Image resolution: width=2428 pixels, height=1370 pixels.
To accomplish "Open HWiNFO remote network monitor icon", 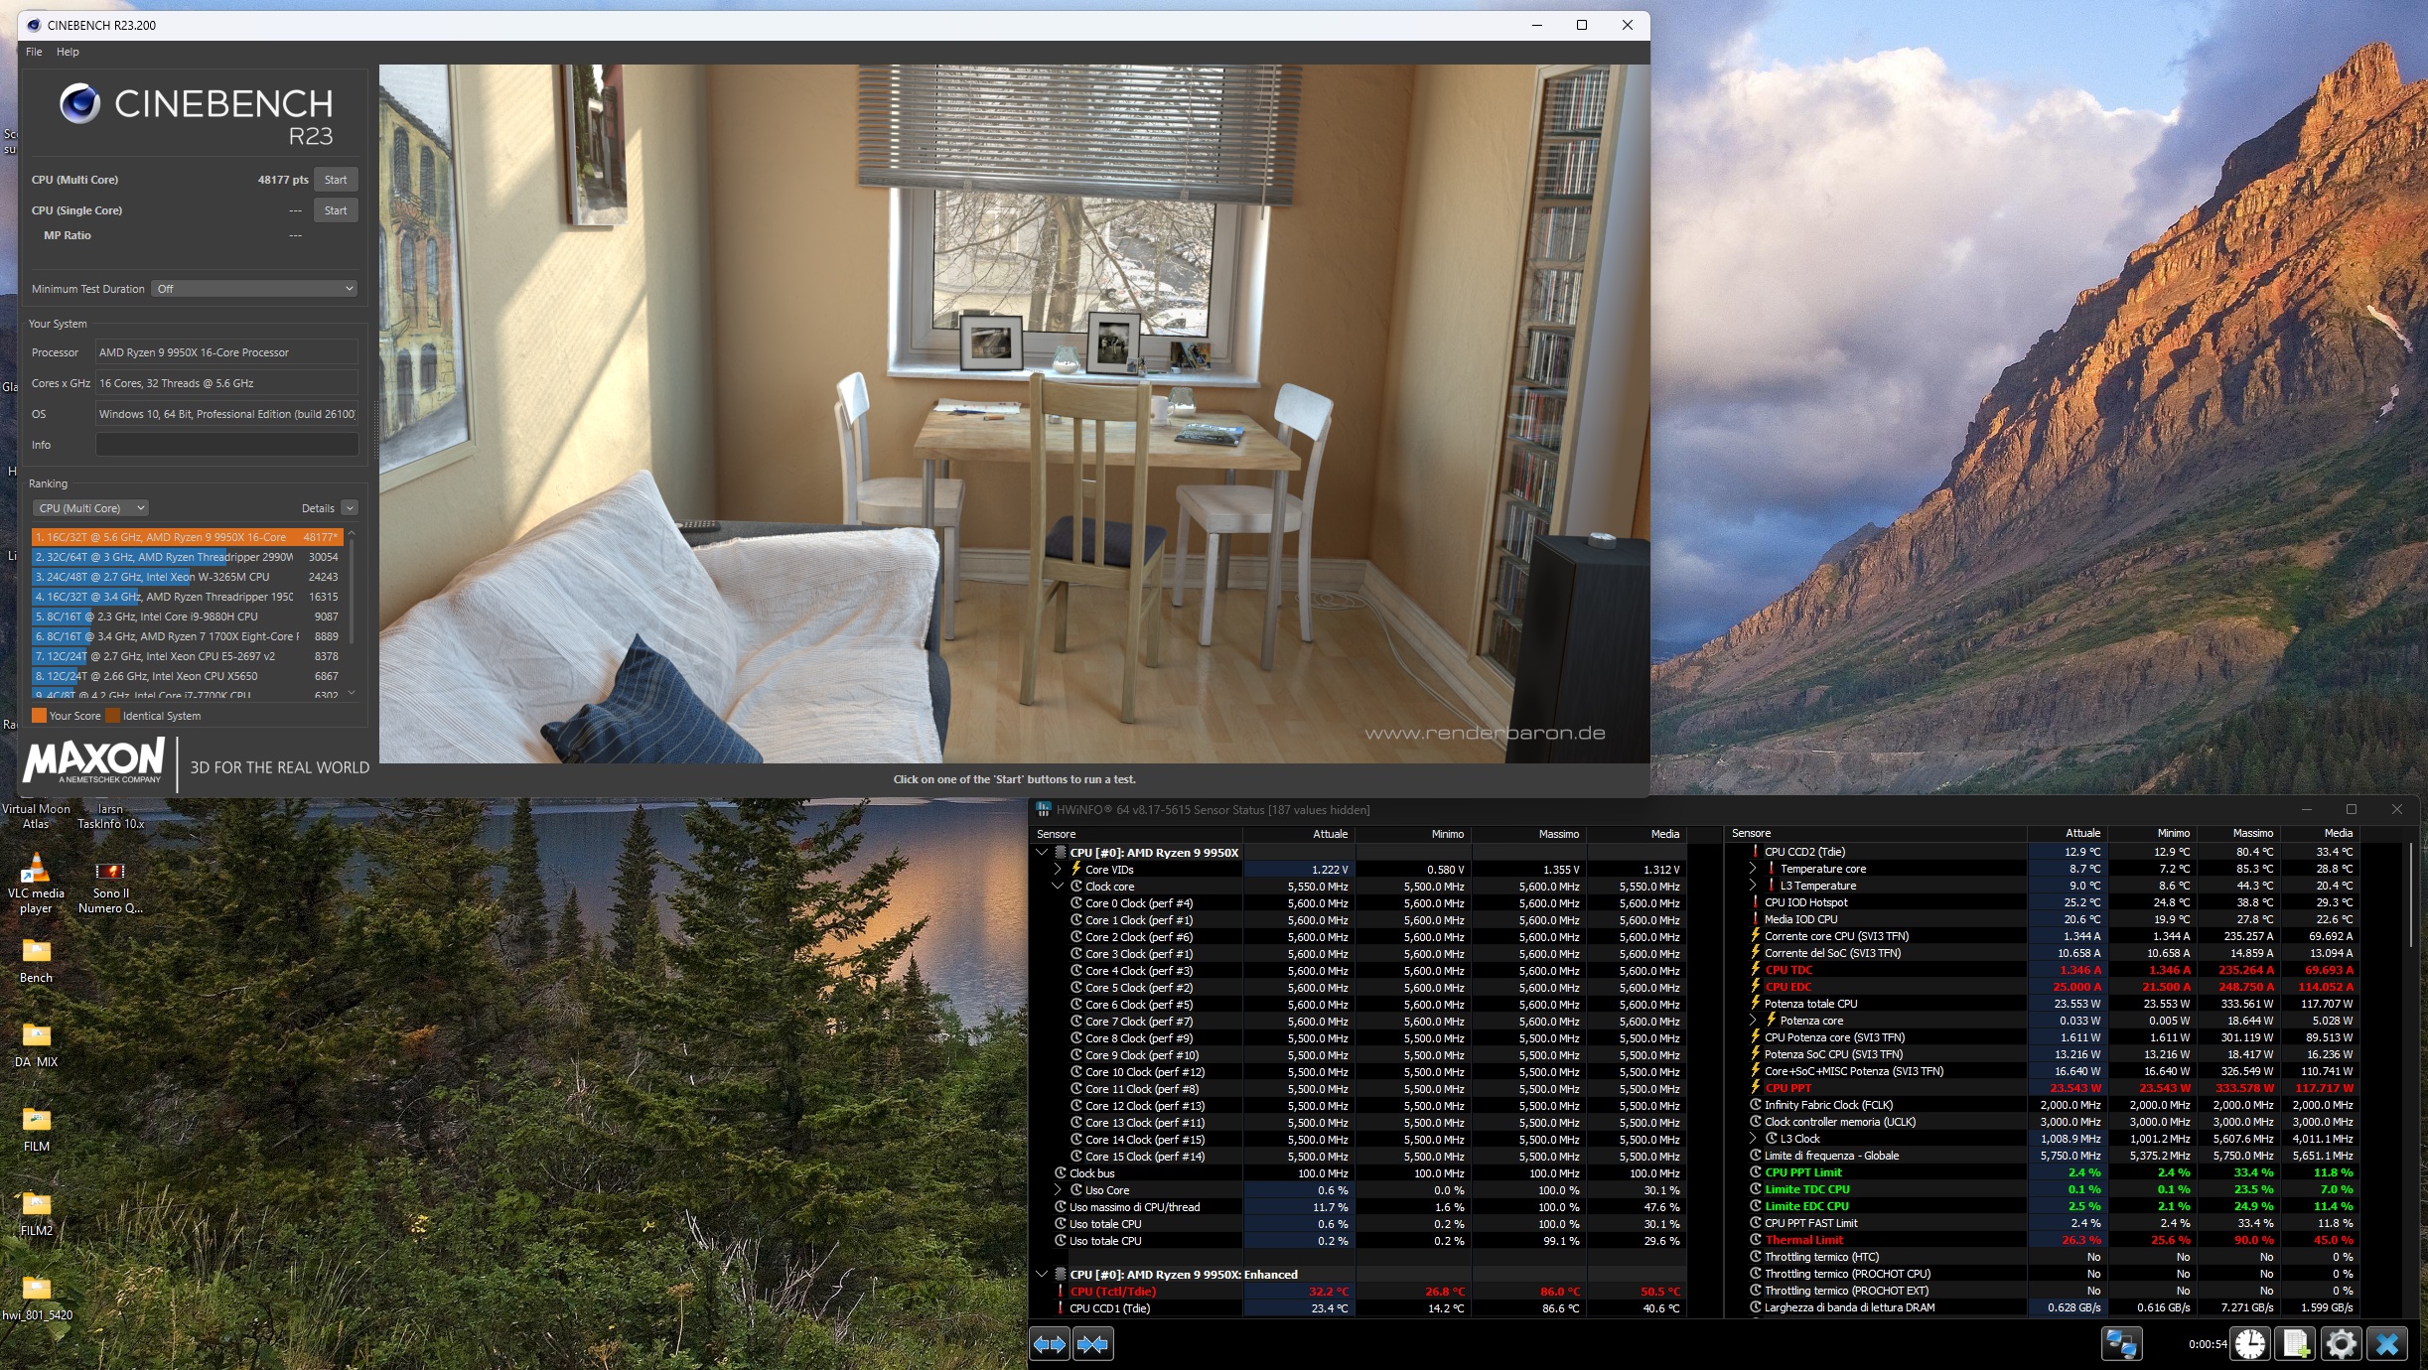I will pyautogui.click(x=2121, y=1344).
